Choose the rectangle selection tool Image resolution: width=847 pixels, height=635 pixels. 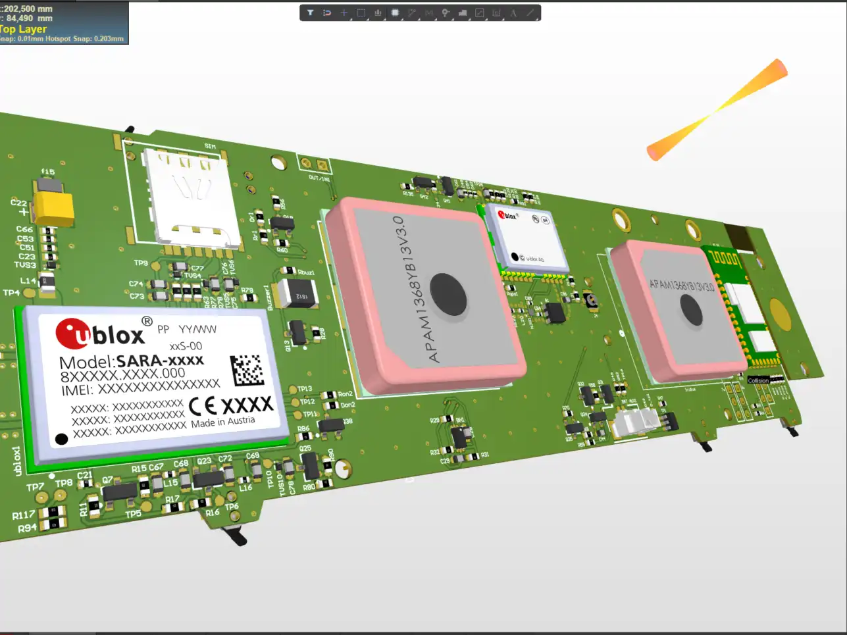pyautogui.click(x=361, y=13)
